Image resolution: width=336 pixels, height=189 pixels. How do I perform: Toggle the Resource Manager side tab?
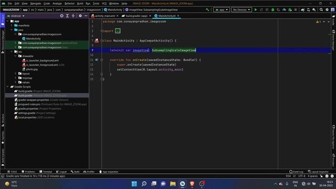3,41
